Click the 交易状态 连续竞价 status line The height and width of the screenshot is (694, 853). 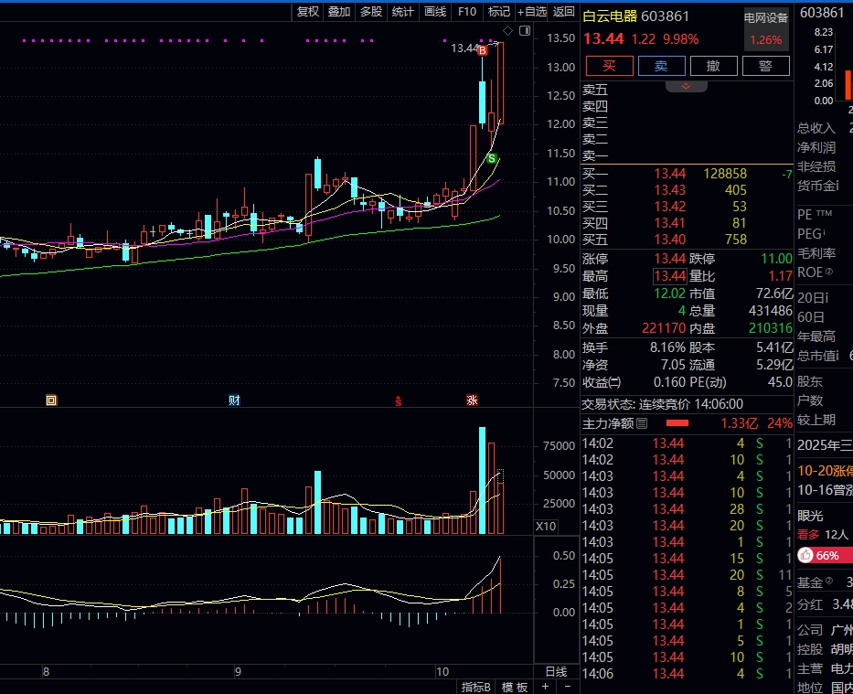click(662, 404)
